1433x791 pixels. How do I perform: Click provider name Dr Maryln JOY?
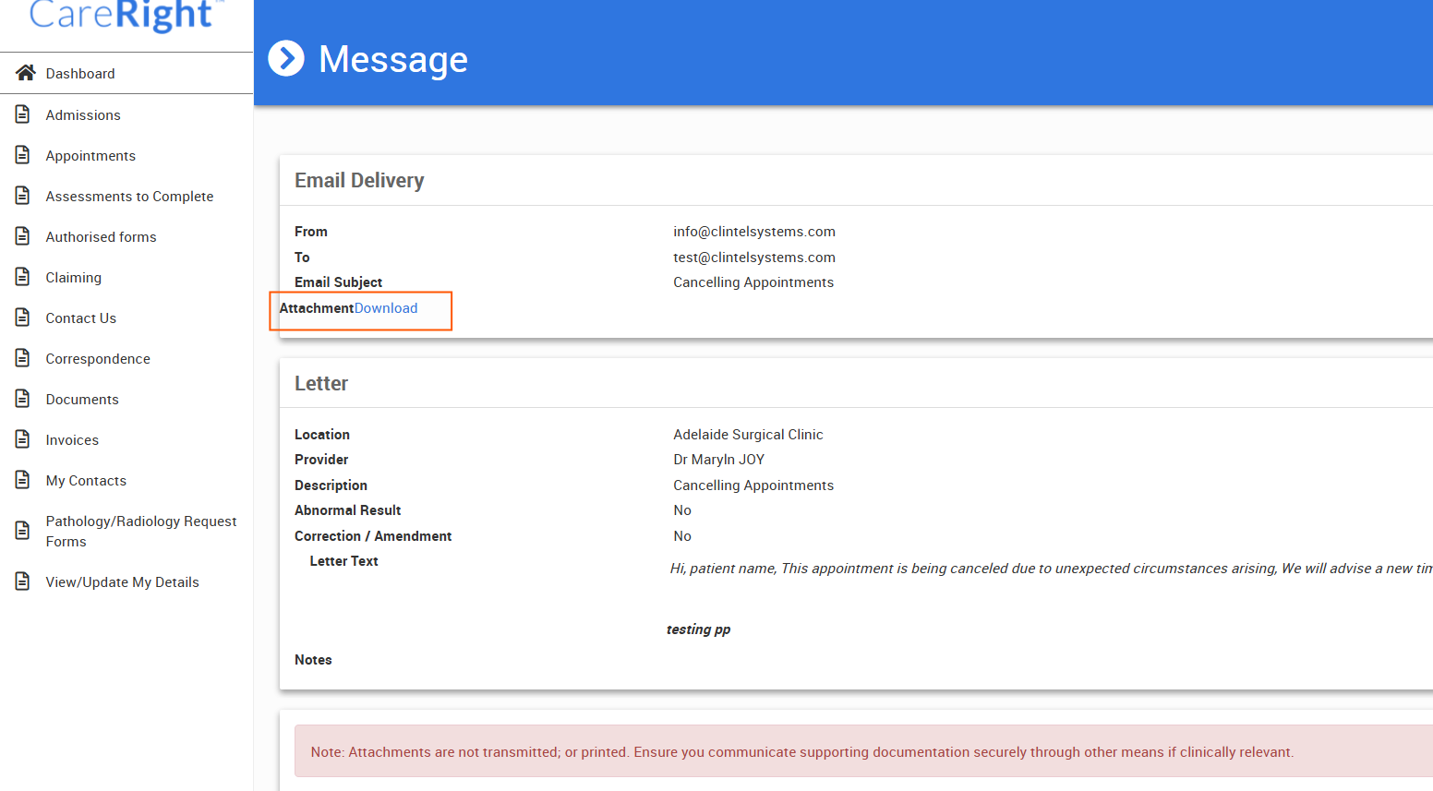coord(719,460)
